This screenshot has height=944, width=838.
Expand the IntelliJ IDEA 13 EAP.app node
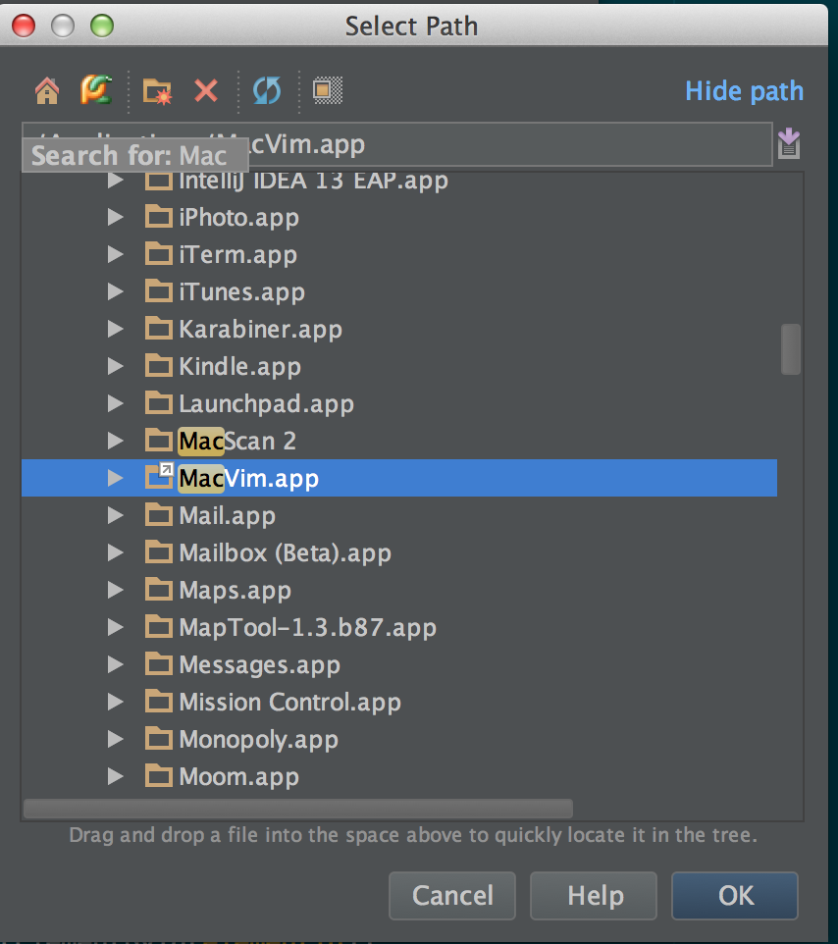(115, 180)
